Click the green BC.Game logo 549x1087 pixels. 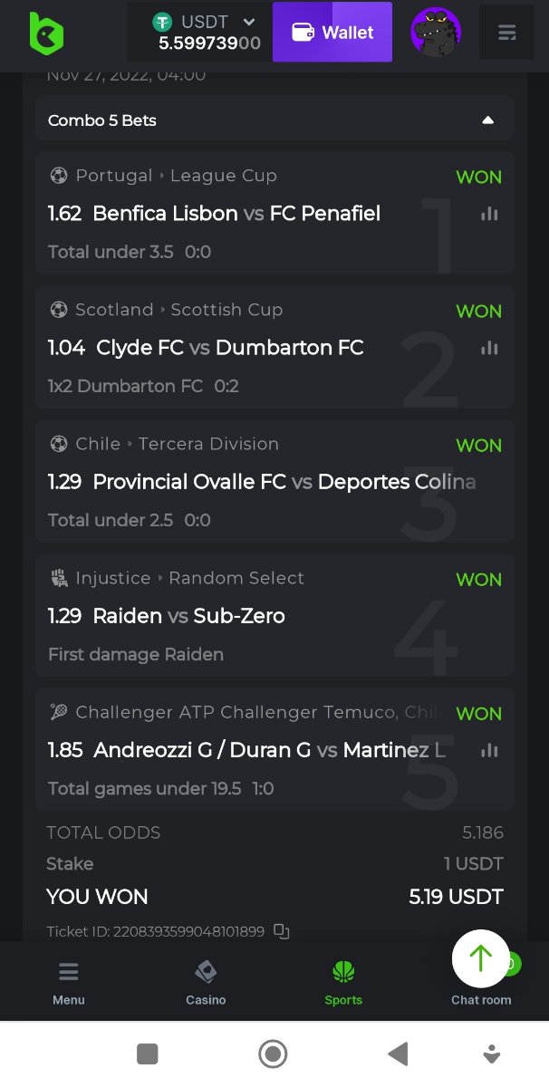click(x=46, y=33)
